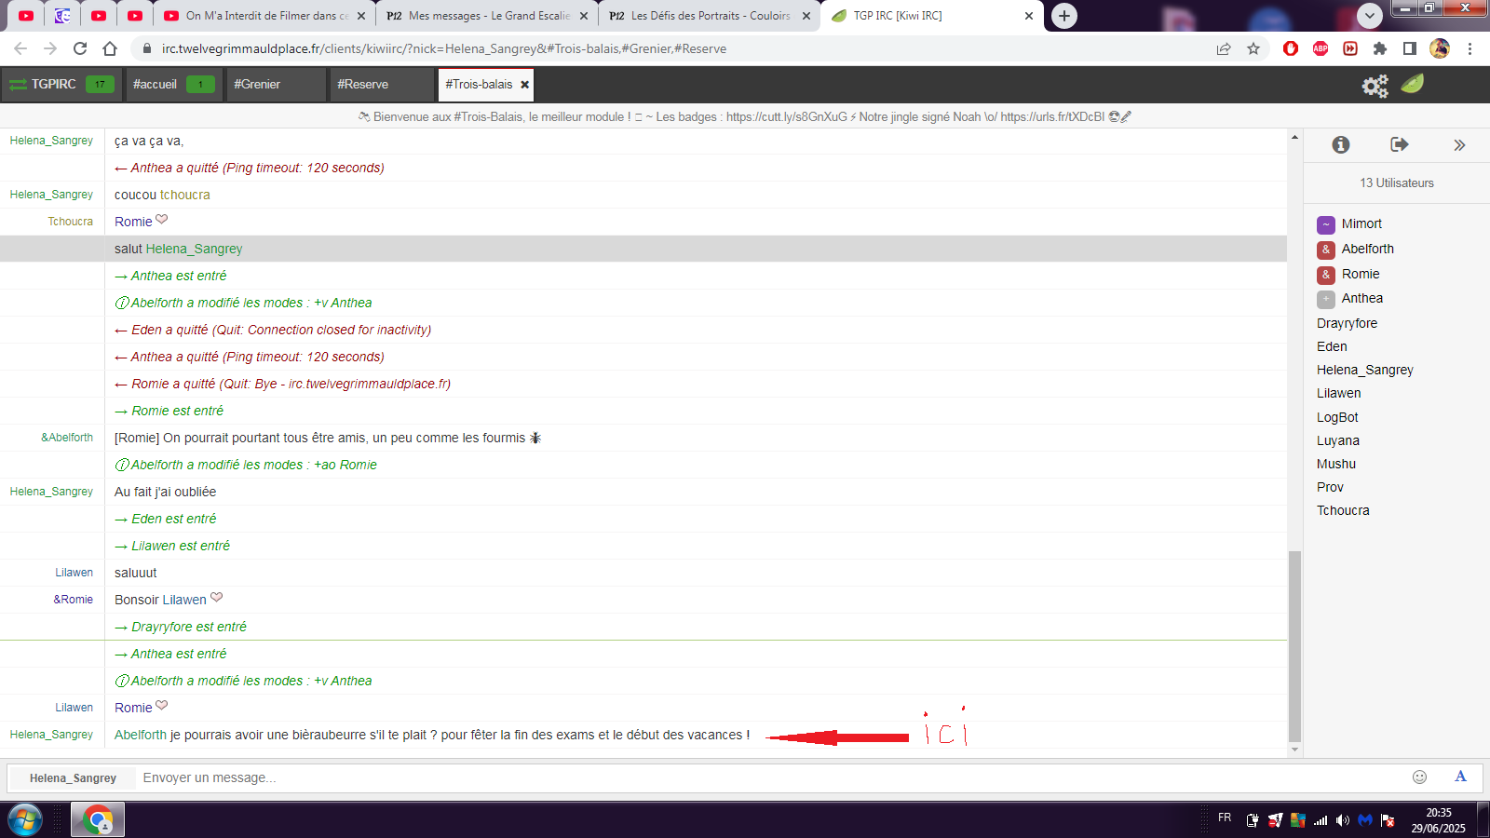1490x838 pixels.
Task: Share this page from the address bar
Action: 1224,48
